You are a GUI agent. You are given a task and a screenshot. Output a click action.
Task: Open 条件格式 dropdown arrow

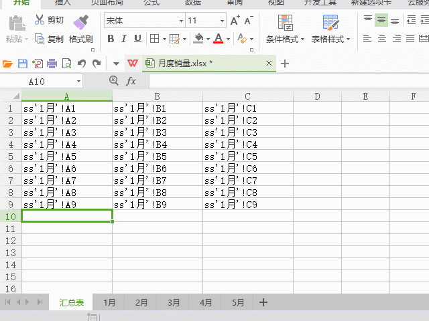click(x=302, y=39)
